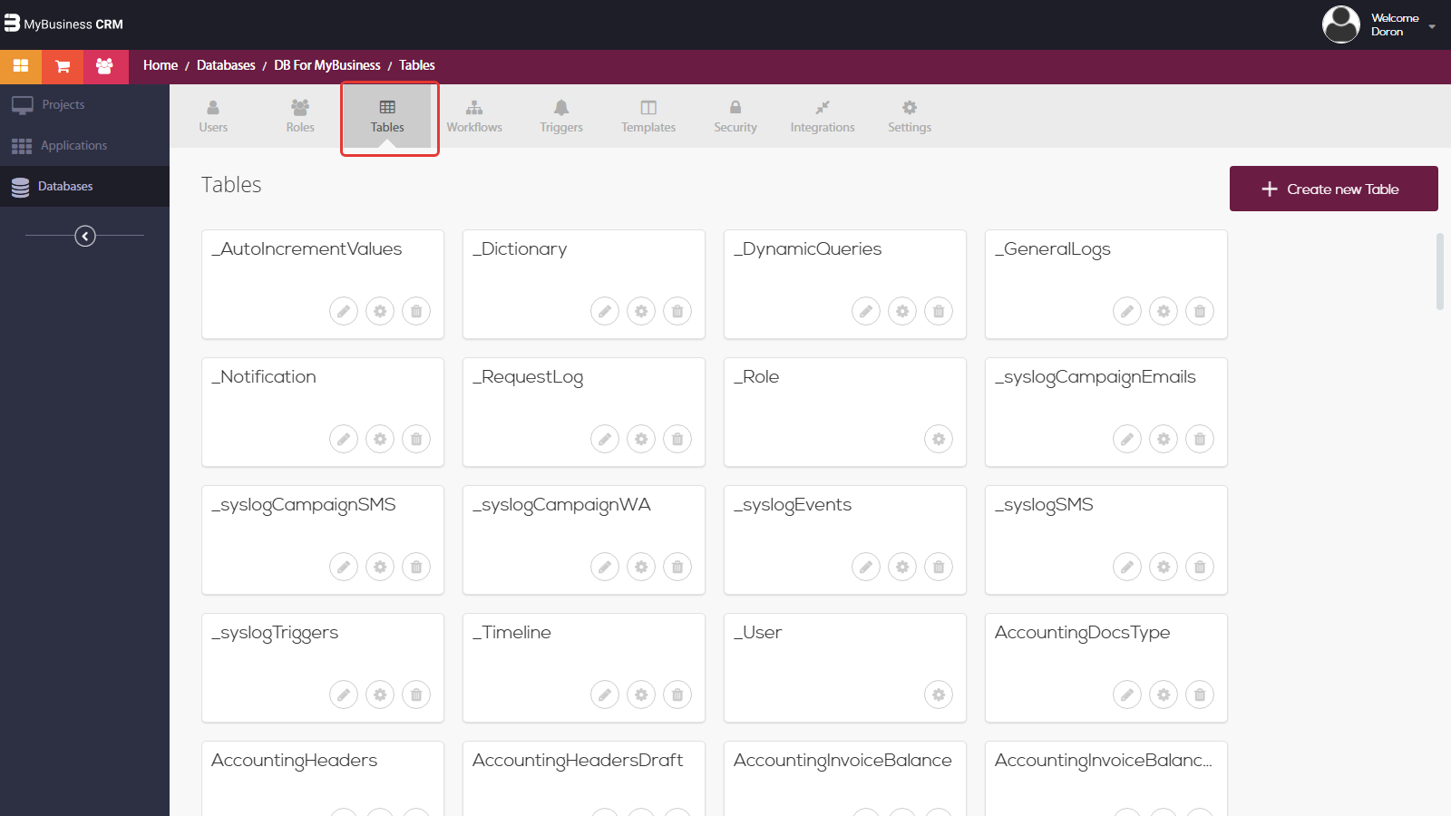Open DB For MyBusiness breadcrumb link
Screen dimensions: 1451x816
click(x=327, y=65)
